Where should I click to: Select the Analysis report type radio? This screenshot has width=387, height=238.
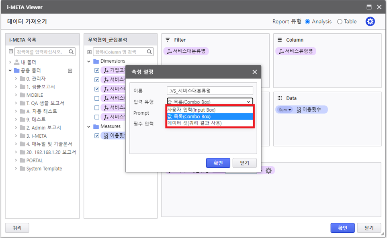[307, 22]
